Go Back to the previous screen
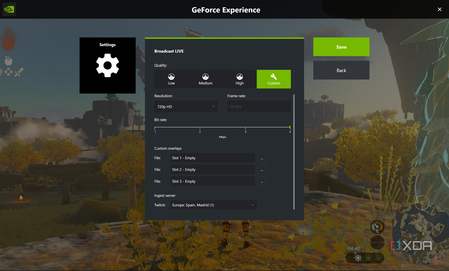Image resolution: width=449 pixels, height=271 pixels. point(341,70)
